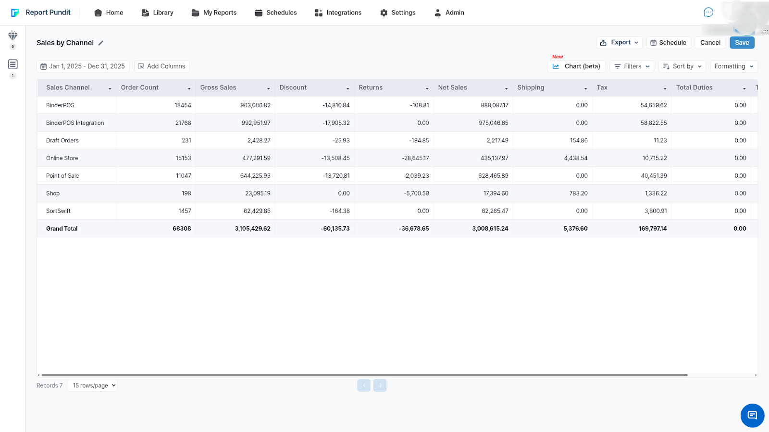Click the scrollbar right arrow
The height and width of the screenshot is (432, 769).
coord(756,375)
